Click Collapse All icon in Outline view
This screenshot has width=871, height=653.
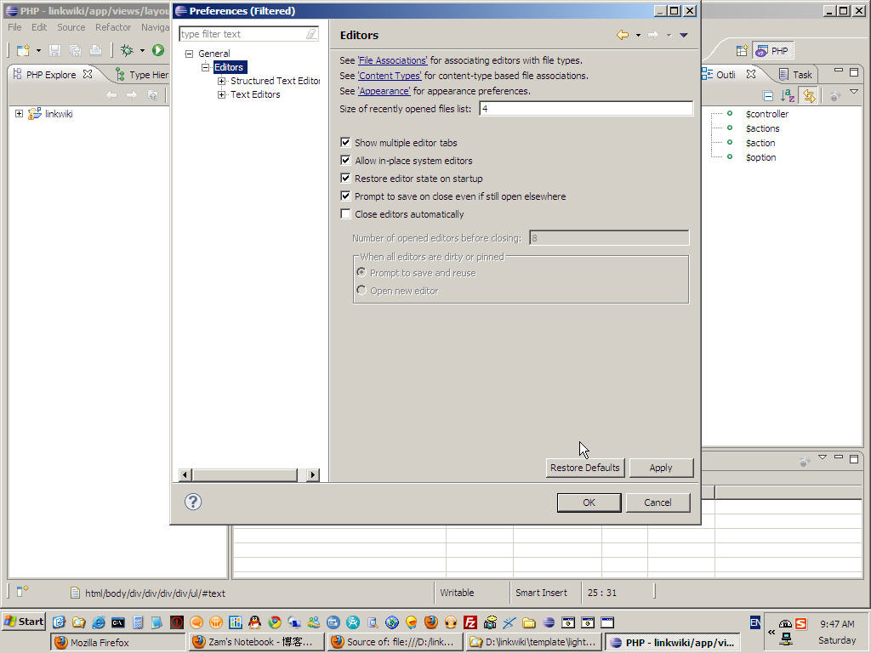point(768,96)
